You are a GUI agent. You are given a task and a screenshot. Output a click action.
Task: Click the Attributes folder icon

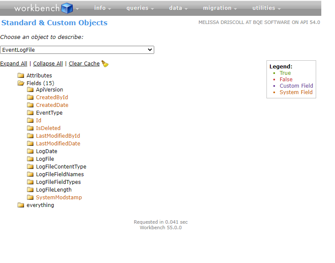pos(21,75)
